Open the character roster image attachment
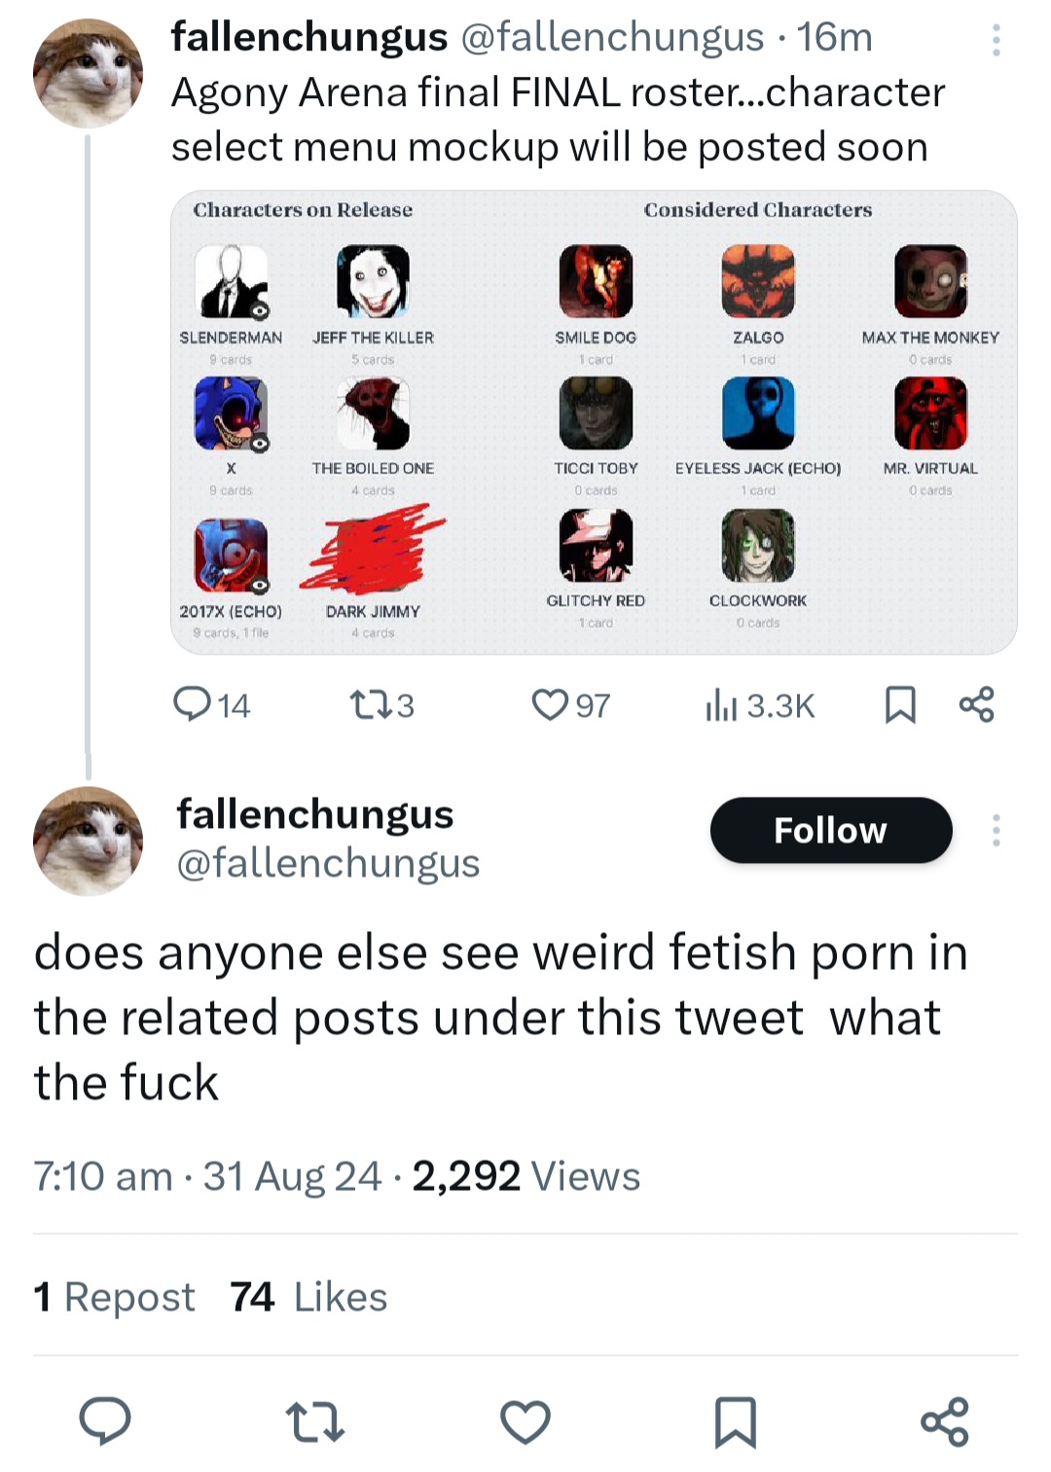The image size is (1051, 1472). point(594,422)
